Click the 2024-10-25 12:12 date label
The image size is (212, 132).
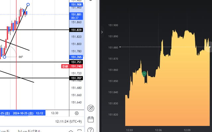pyautogui.click(x=28, y=113)
